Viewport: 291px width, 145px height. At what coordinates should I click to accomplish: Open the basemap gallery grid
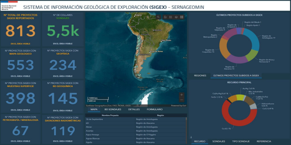pos(182,17)
